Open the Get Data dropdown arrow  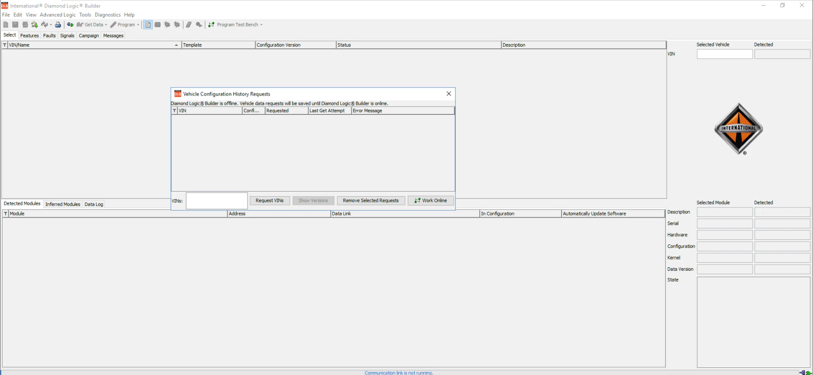(106, 24)
